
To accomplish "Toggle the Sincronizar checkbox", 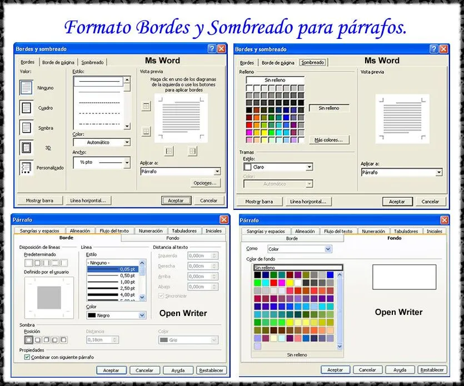I will (x=161, y=295).
